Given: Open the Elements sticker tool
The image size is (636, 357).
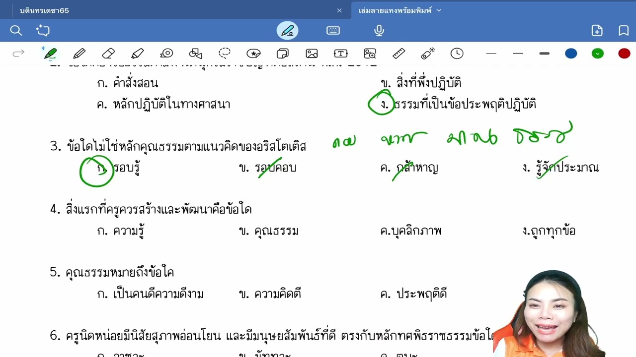Looking at the screenshot, I should click(x=253, y=54).
